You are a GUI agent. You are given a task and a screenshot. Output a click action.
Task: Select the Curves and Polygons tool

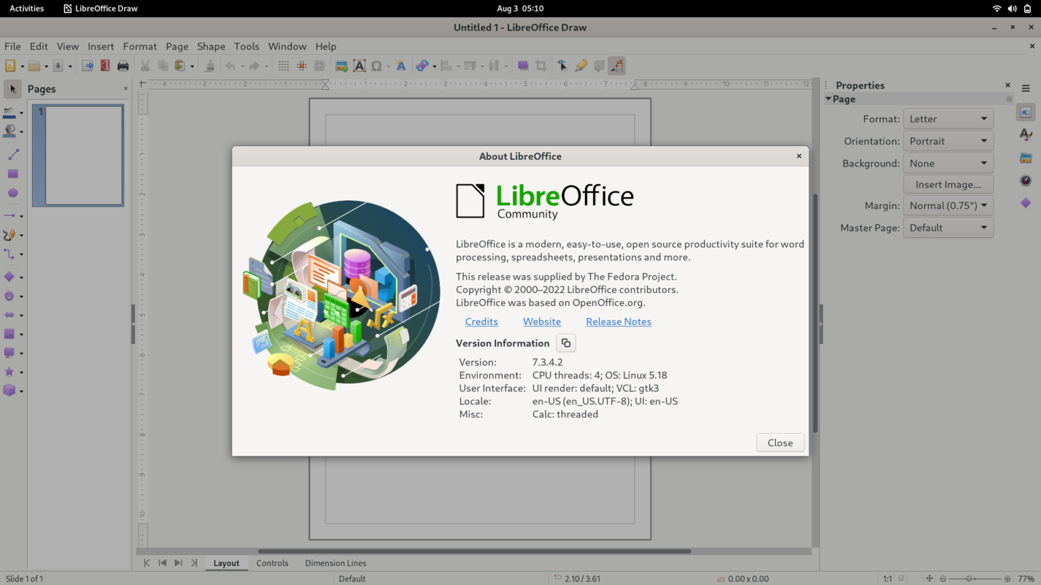pyautogui.click(x=9, y=235)
